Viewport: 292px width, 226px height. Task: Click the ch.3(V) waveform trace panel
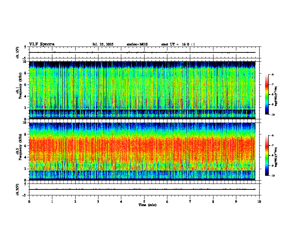point(144,189)
